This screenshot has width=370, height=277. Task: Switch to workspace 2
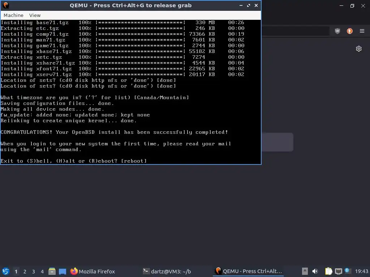pyautogui.click(x=25, y=272)
